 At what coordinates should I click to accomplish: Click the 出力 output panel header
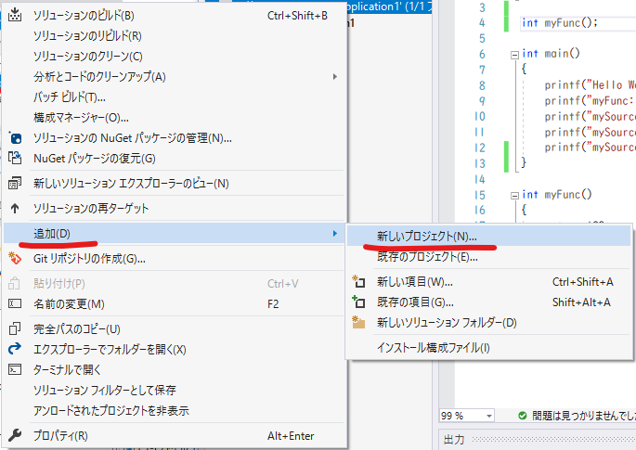(x=454, y=439)
